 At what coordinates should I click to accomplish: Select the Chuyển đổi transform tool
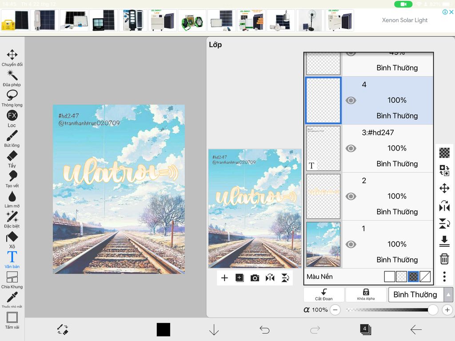(12, 58)
